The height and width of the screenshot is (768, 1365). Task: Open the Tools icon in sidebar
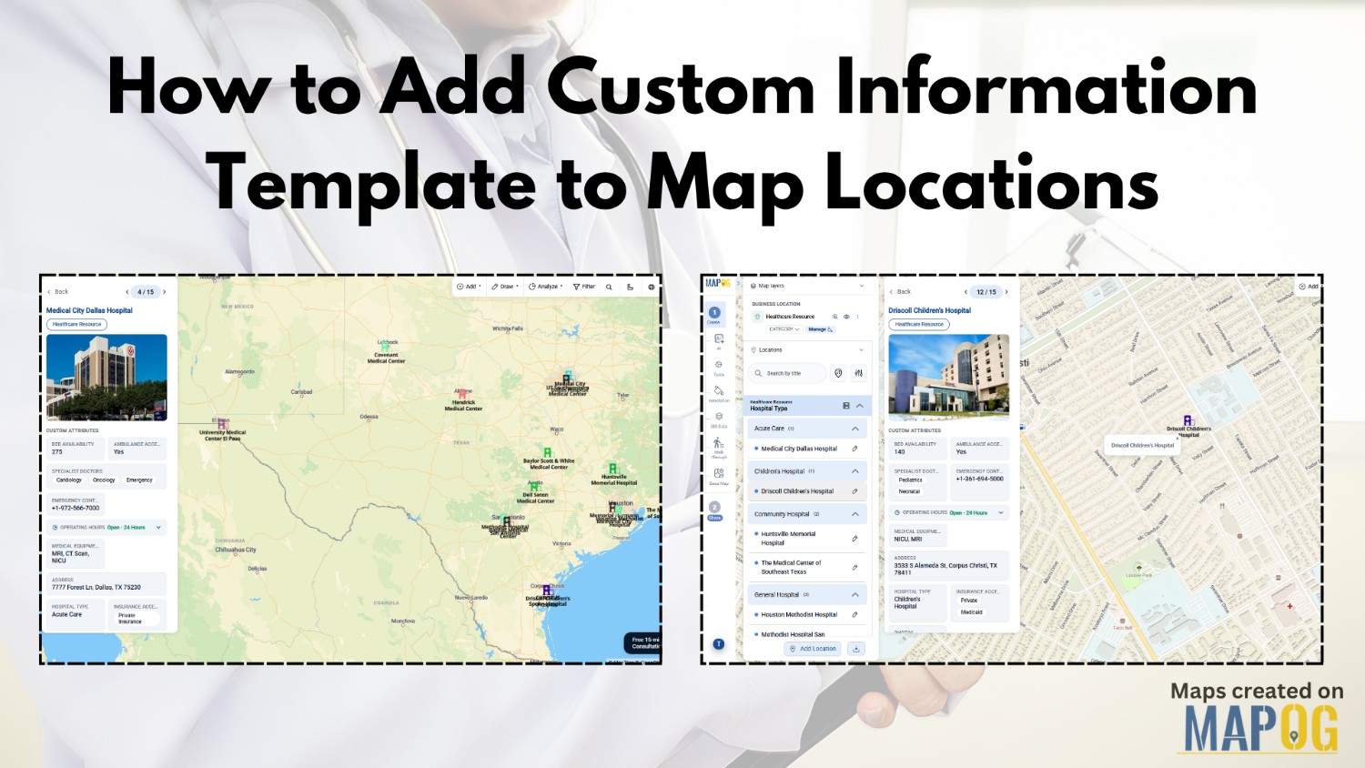pos(718,368)
